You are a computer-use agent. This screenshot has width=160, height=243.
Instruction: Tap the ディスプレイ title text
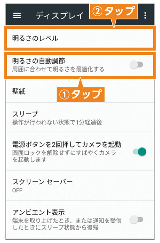[59, 15]
